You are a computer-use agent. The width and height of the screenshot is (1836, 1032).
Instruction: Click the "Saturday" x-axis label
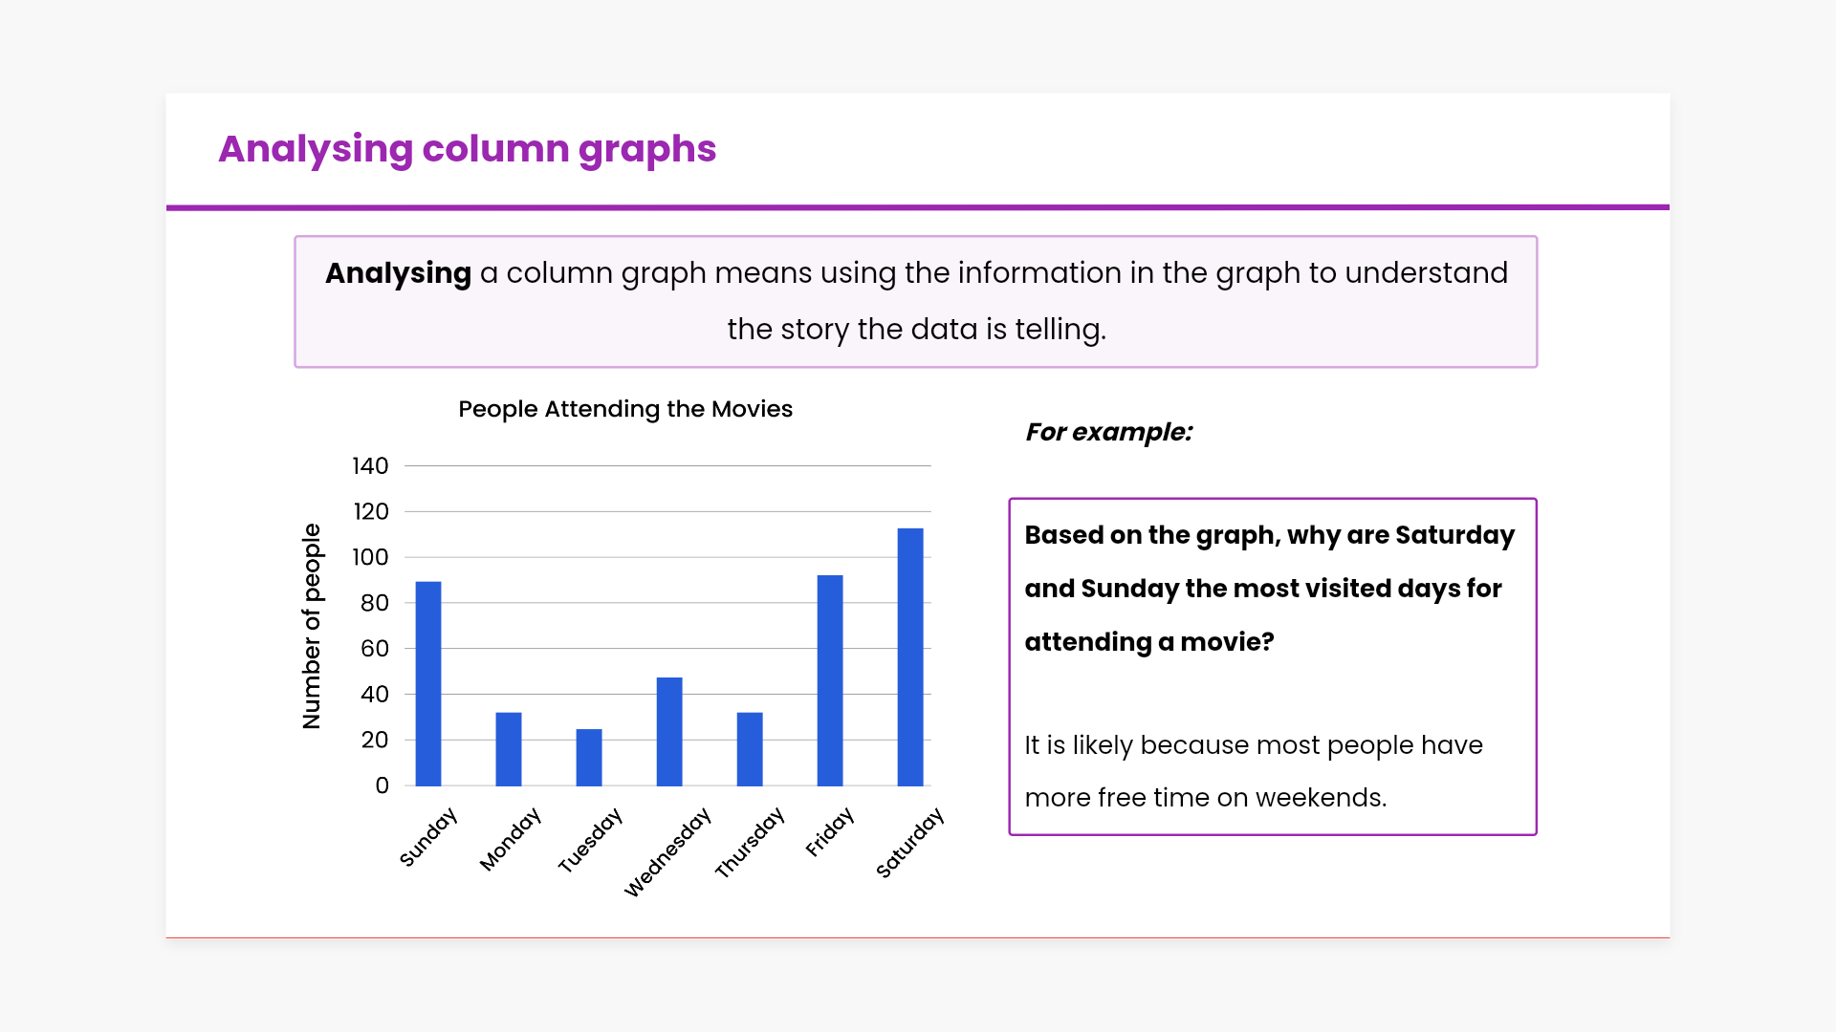pyautogui.click(x=909, y=843)
